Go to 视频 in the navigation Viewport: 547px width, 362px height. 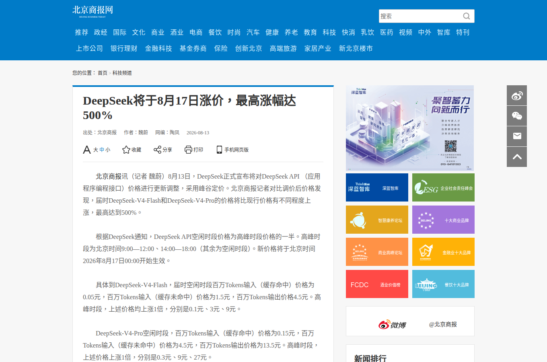405,32
